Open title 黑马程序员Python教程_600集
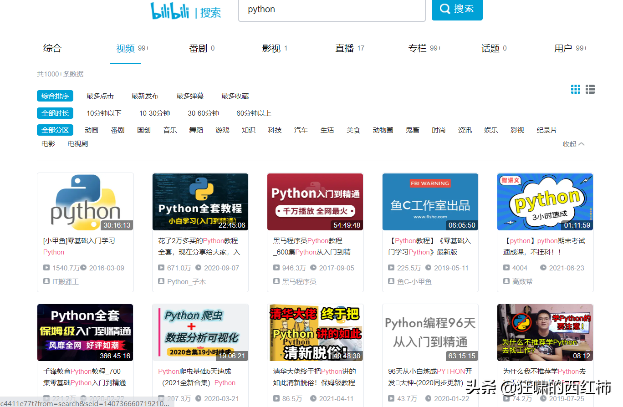Image resolution: width=623 pixels, height=407 pixels. click(312, 246)
